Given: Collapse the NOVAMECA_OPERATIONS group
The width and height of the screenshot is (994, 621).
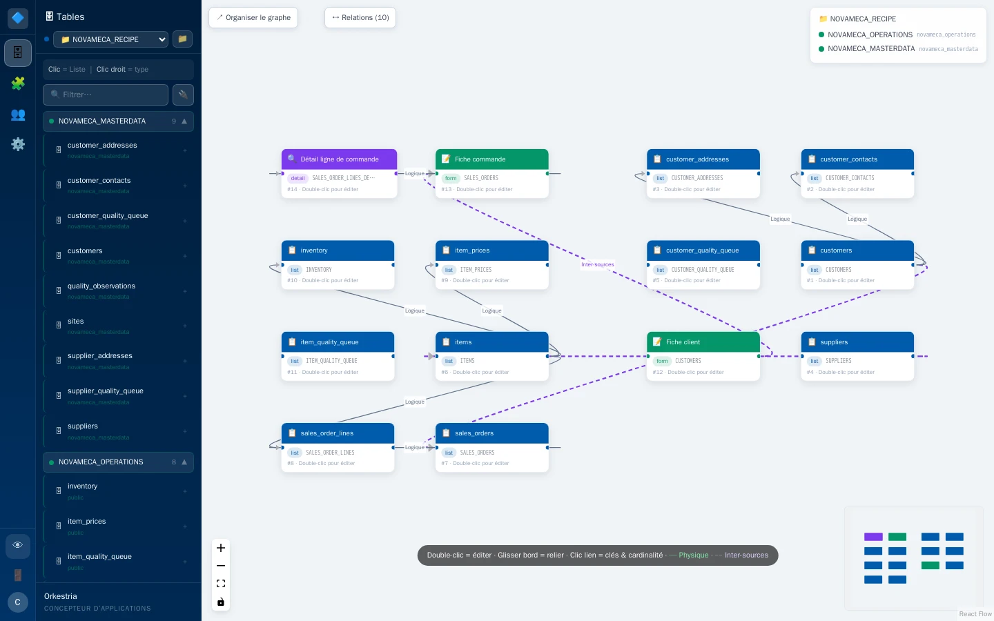Looking at the screenshot, I should tap(118, 462).
